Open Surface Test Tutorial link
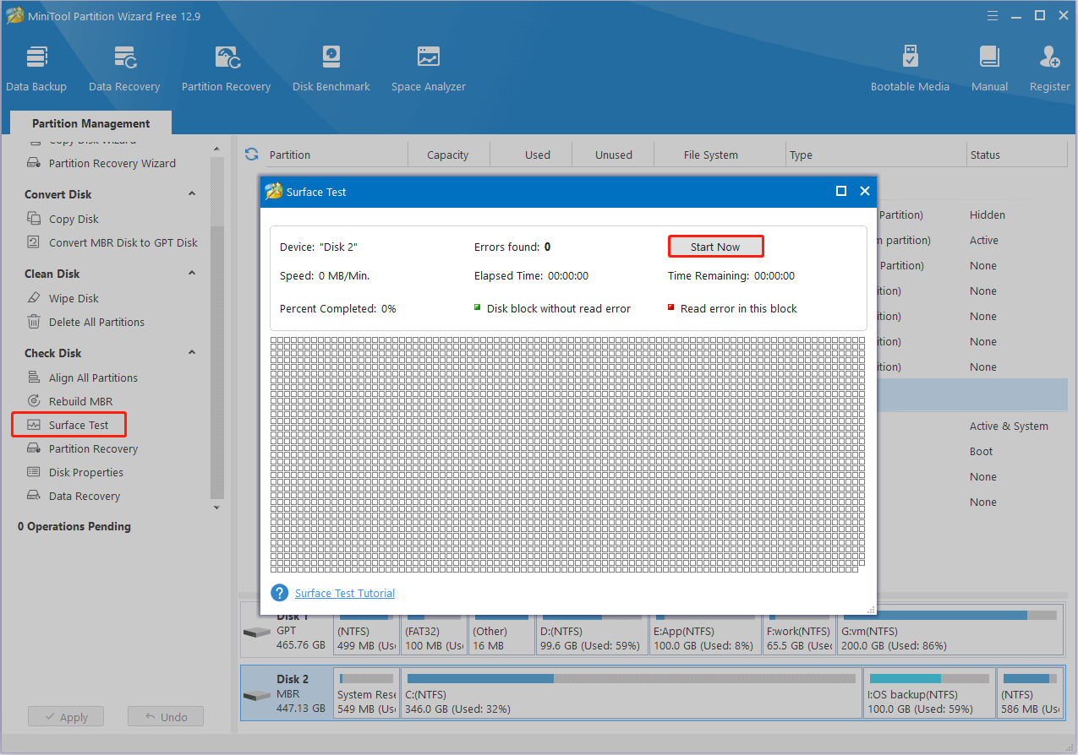Image resolution: width=1078 pixels, height=755 pixels. (x=345, y=593)
